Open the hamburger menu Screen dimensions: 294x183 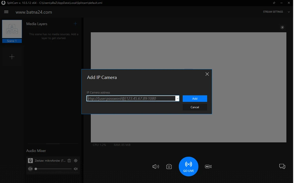point(6,12)
